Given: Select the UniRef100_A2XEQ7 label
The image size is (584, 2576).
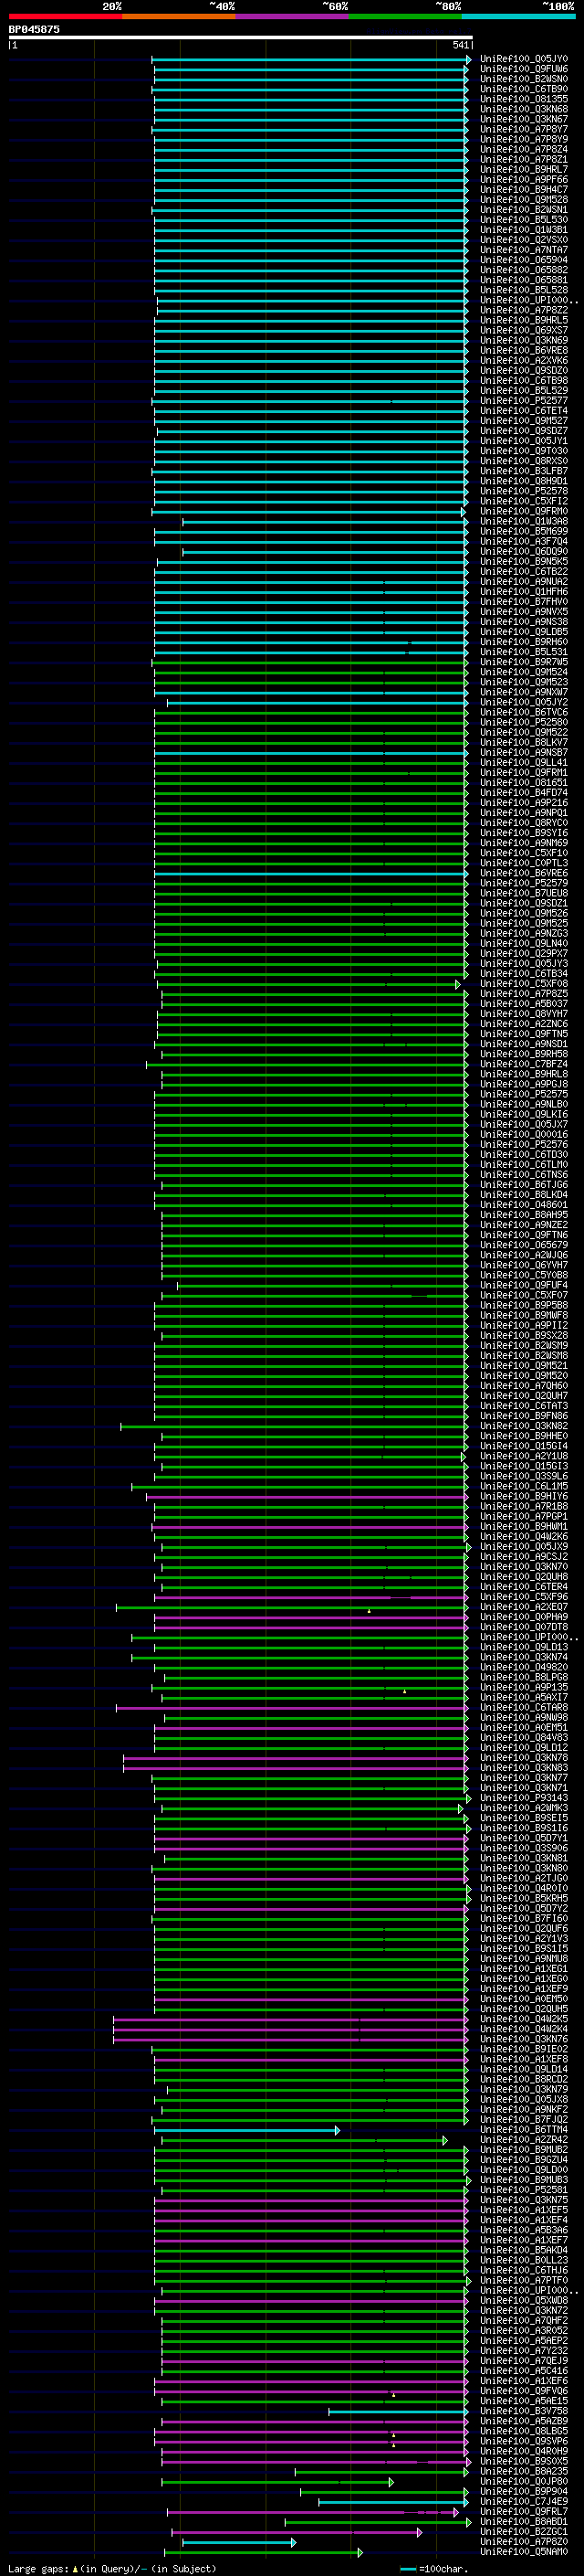Looking at the screenshot, I should 524,1607.
